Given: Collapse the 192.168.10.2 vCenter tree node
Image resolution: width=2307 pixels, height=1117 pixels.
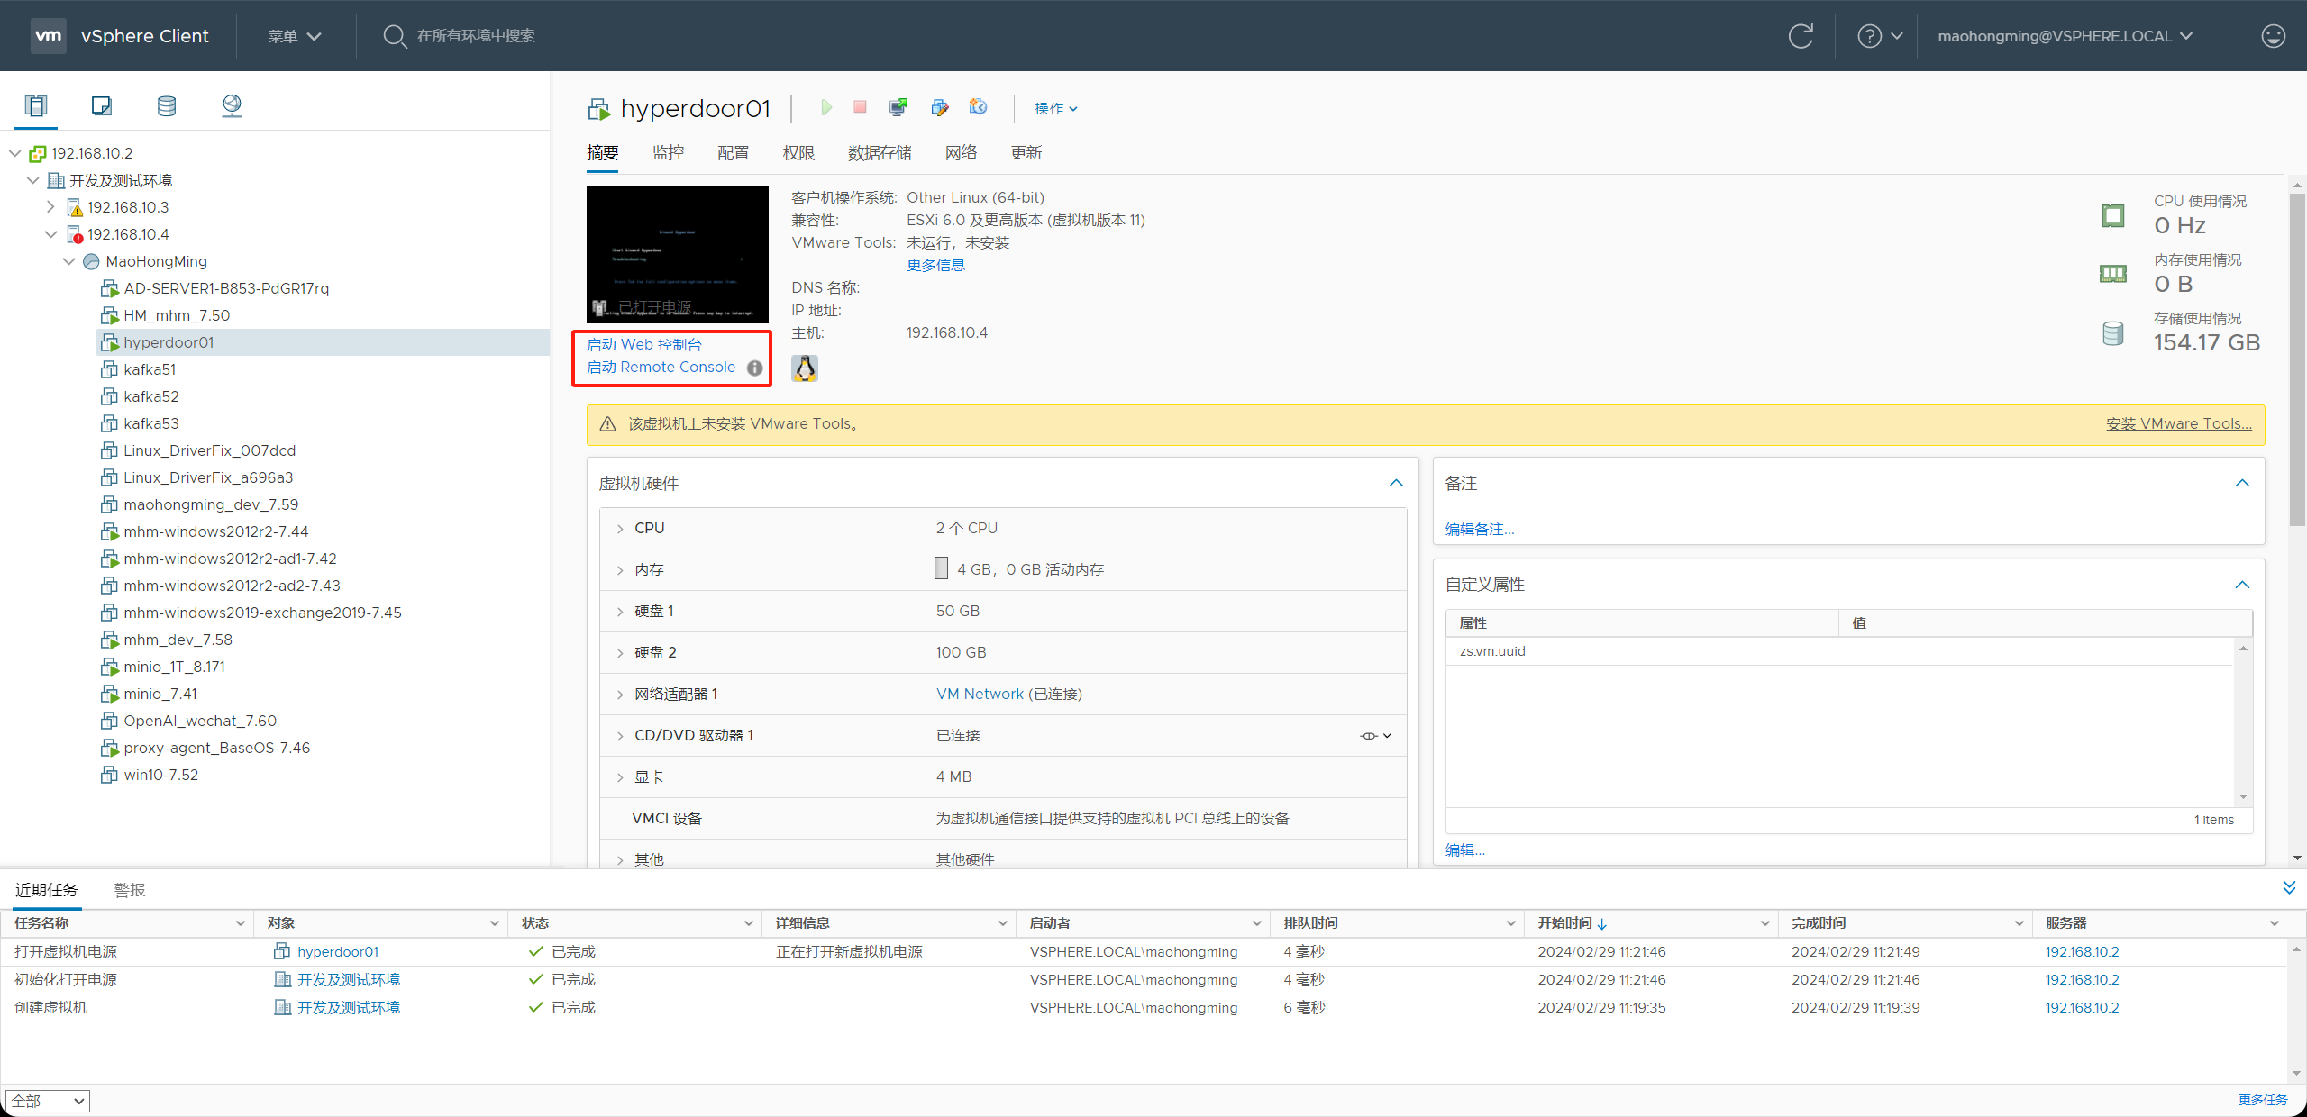Looking at the screenshot, I should point(15,153).
